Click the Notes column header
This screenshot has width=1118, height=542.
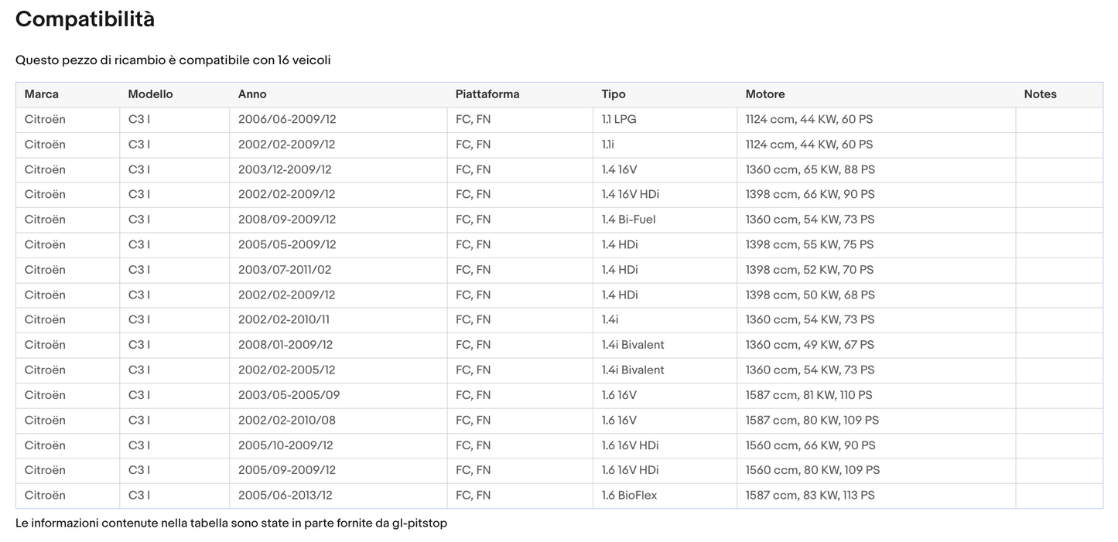click(x=1040, y=94)
